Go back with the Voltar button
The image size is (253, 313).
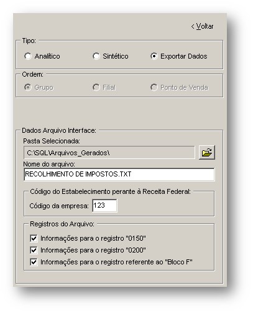click(202, 26)
